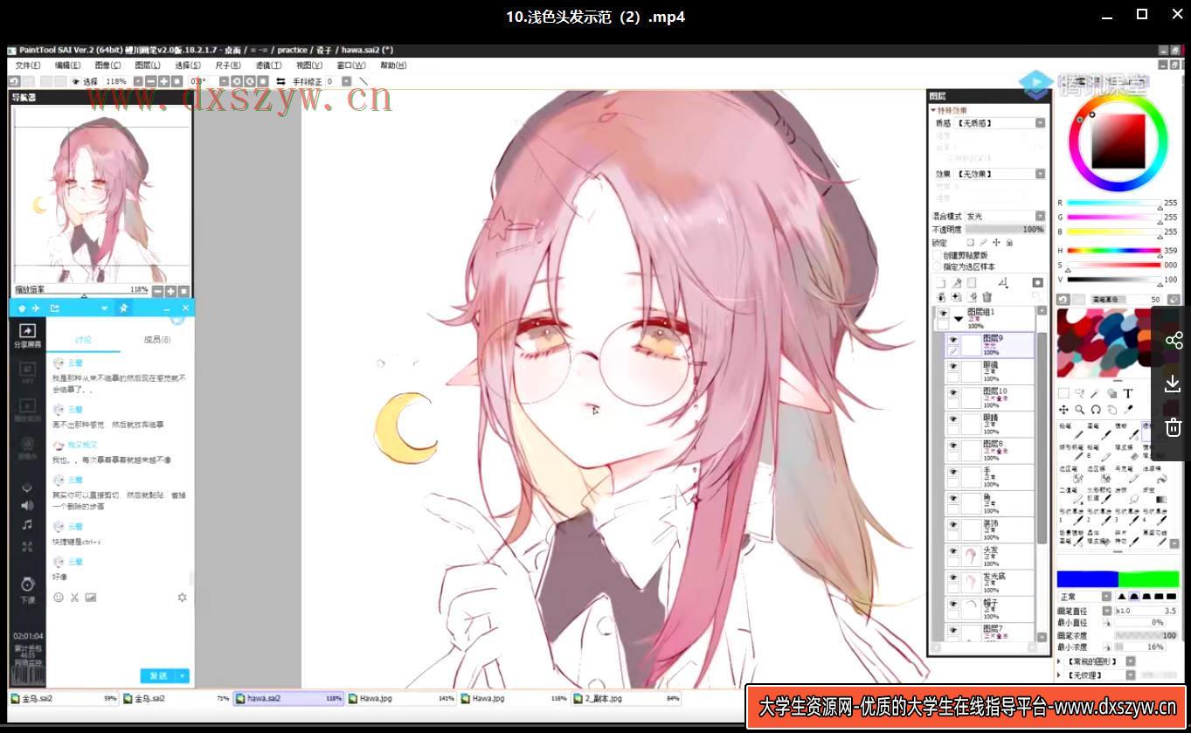Select the text (T) tool
This screenshot has height=733, width=1191.
(x=1128, y=393)
